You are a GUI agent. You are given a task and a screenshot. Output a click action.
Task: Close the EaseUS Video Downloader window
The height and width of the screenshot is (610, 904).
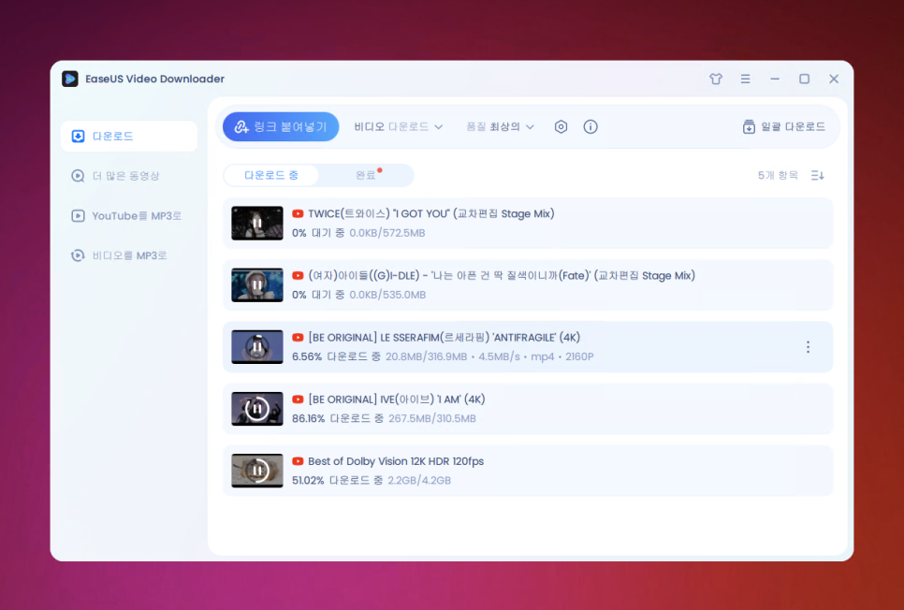(834, 79)
